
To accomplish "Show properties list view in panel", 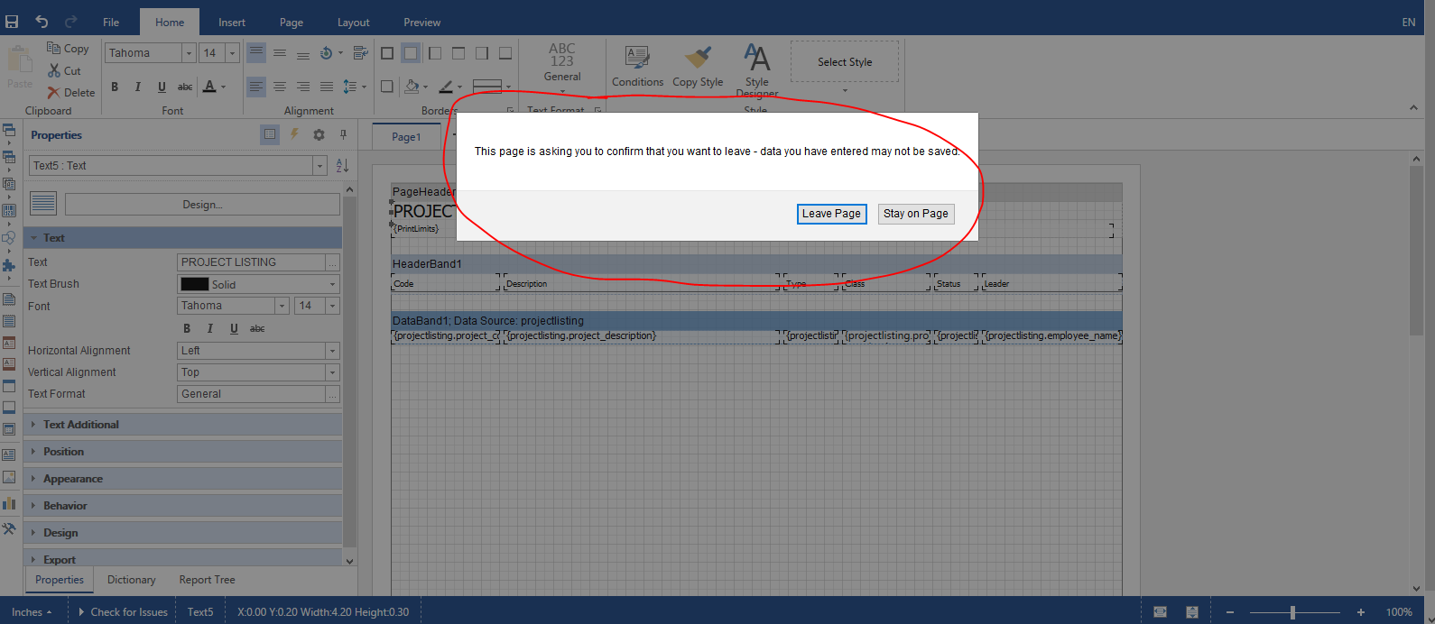I will pos(270,134).
